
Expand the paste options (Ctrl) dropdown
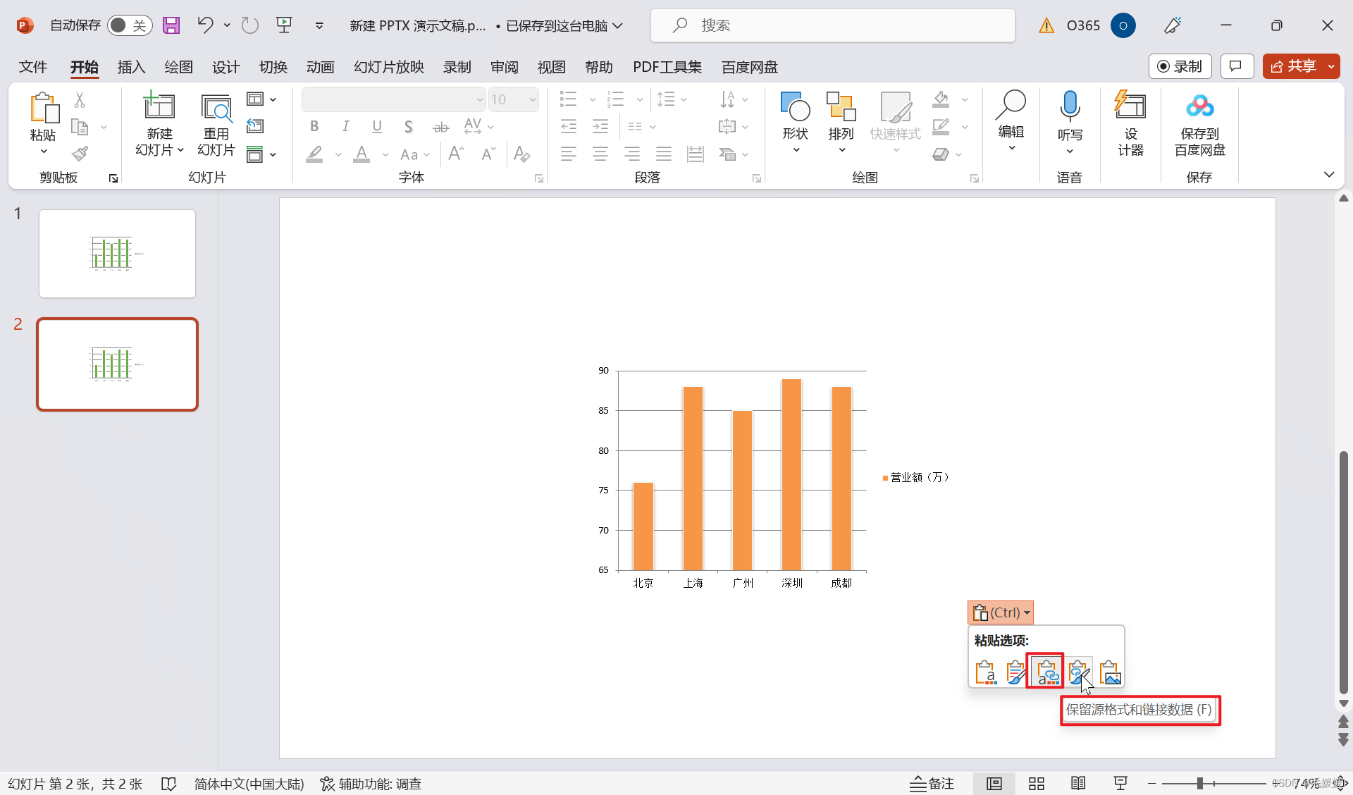pos(1027,612)
